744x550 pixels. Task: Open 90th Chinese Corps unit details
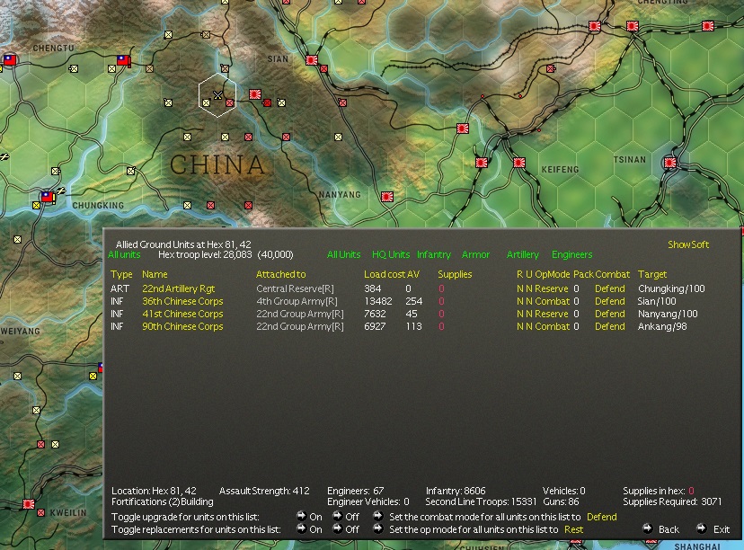pyautogui.click(x=182, y=326)
